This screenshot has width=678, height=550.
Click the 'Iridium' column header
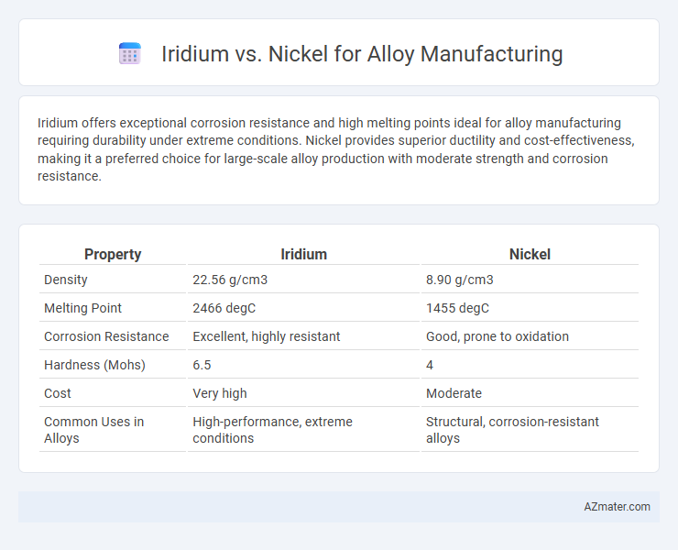click(303, 254)
